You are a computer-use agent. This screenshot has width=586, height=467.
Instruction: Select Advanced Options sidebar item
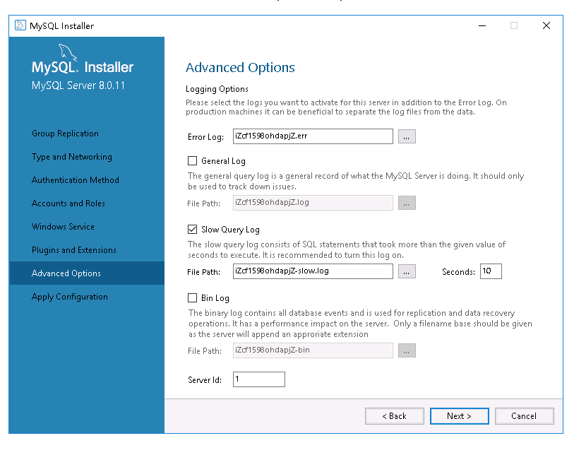(87, 273)
